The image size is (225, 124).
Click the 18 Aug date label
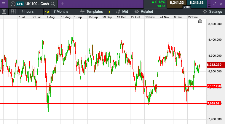click(x=66, y=17)
